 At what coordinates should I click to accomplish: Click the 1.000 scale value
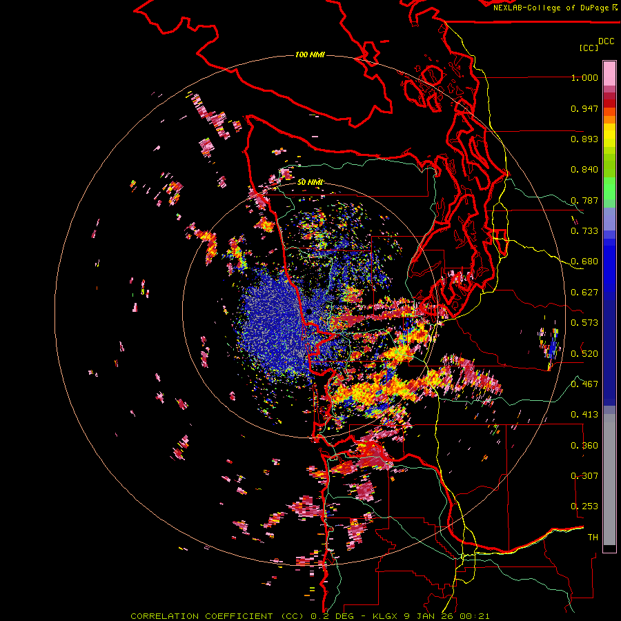[584, 77]
